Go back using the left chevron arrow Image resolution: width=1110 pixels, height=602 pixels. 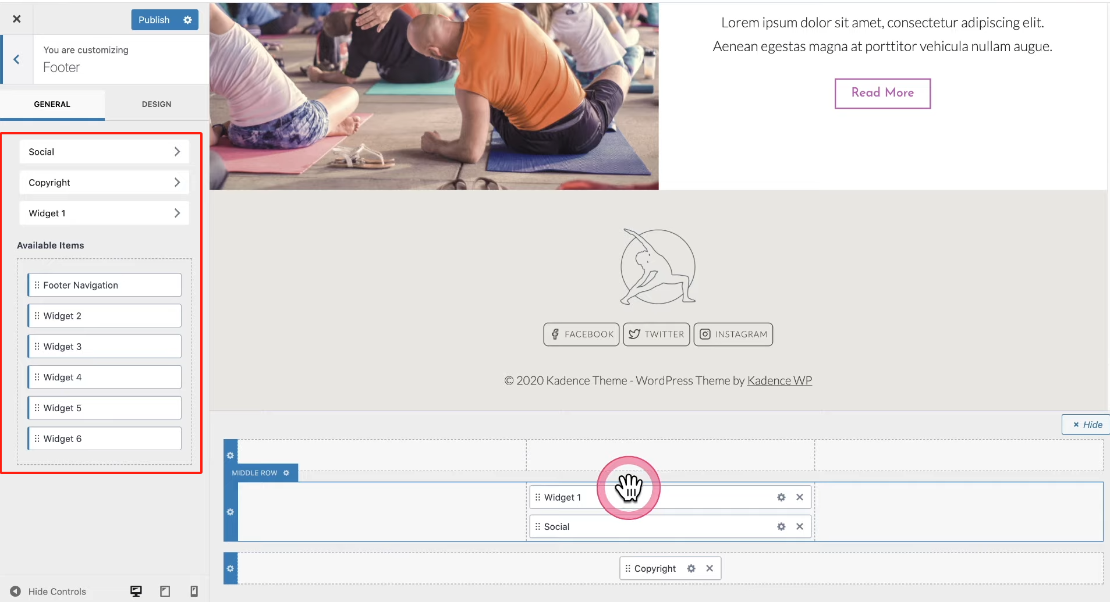[x=16, y=59]
